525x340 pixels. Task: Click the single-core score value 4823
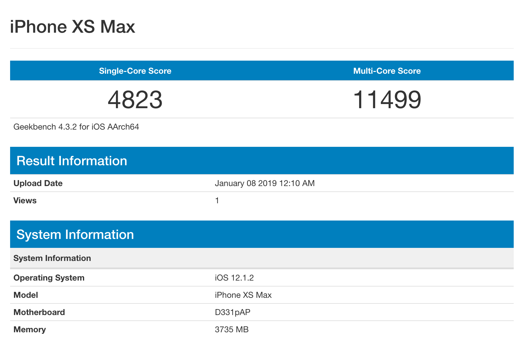coord(135,100)
